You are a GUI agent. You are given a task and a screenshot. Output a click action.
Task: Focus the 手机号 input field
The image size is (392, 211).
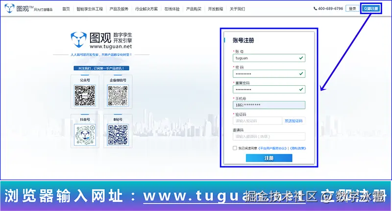(269, 105)
